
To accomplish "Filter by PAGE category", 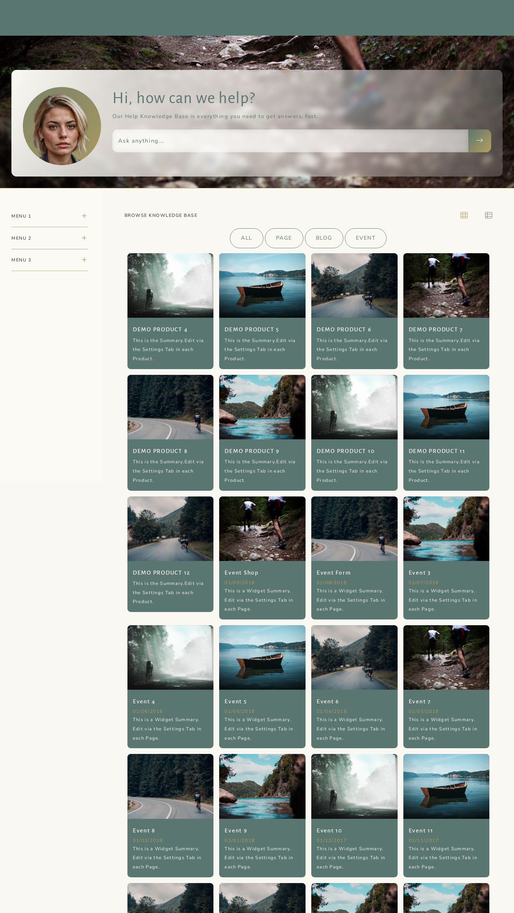I will coord(284,238).
